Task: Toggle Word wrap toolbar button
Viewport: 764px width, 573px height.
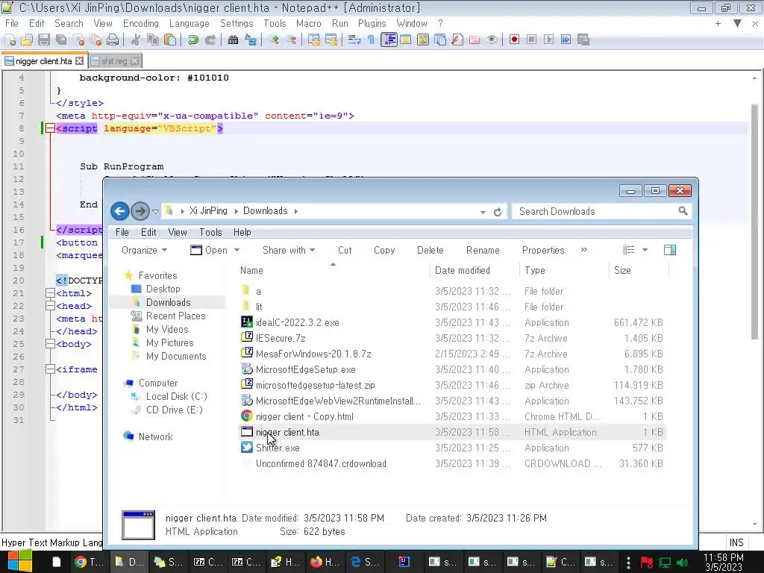Action: click(x=354, y=40)
